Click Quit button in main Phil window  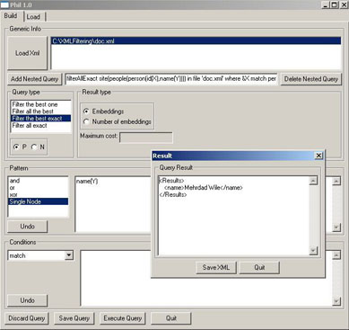coord(171,318)
